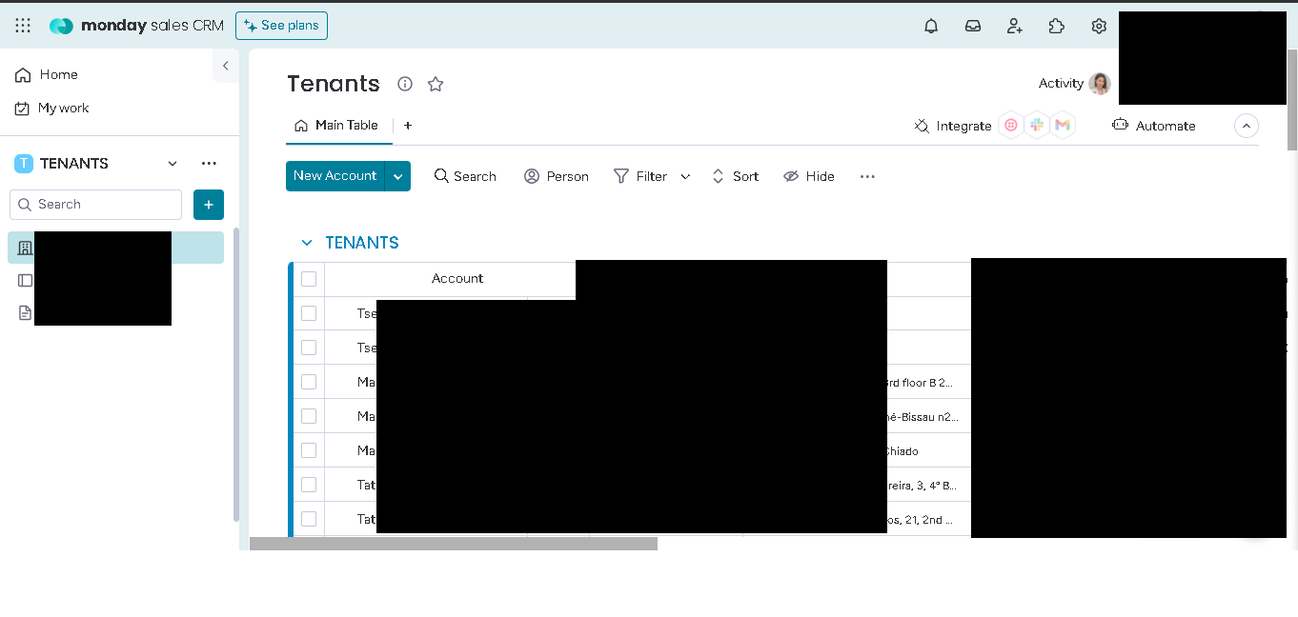Click See plans button
The image size is (1298, 617).
(x=282, y=26)
